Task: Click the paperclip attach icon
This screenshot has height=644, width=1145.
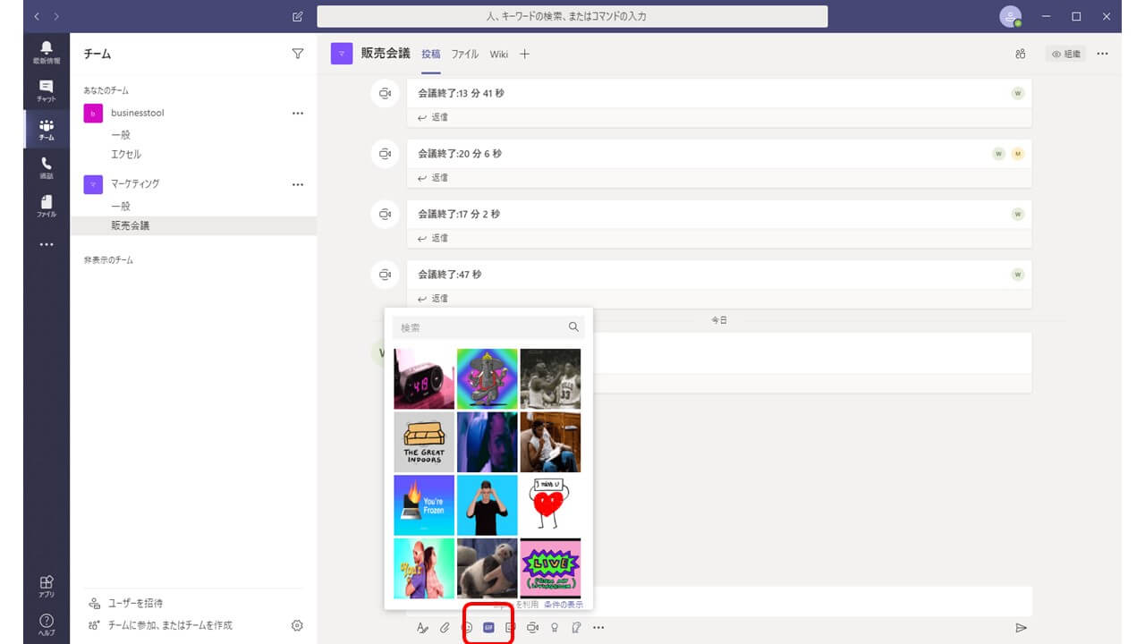Action: pos(445,628)
